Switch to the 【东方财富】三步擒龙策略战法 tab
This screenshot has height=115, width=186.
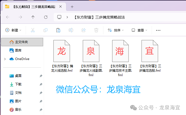[34, 7]
